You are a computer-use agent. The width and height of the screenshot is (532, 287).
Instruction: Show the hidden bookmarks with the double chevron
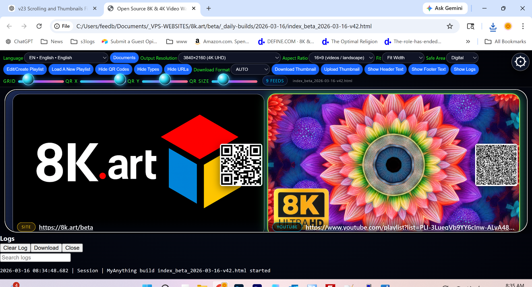(x=468, y=42)
